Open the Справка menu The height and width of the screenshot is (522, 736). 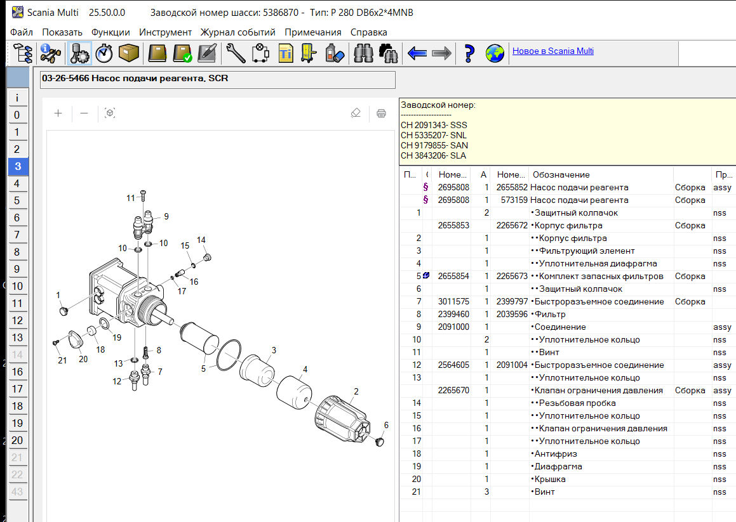click(368, 32)
